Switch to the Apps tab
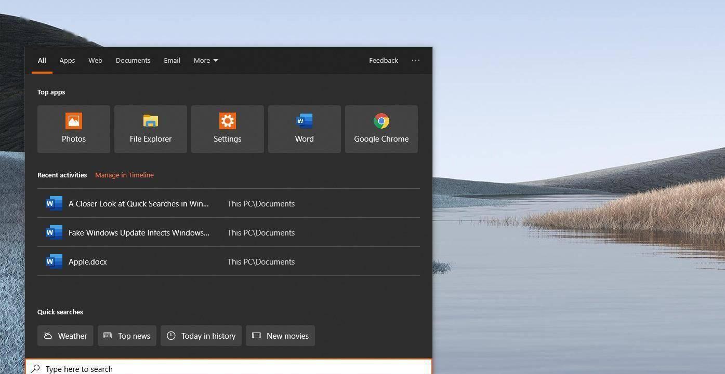725x374 pixels. pyautogui.click(x=67, y=60)
